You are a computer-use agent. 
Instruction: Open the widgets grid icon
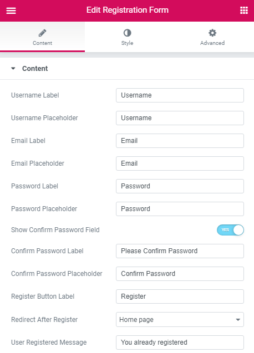tap(244, 11)
